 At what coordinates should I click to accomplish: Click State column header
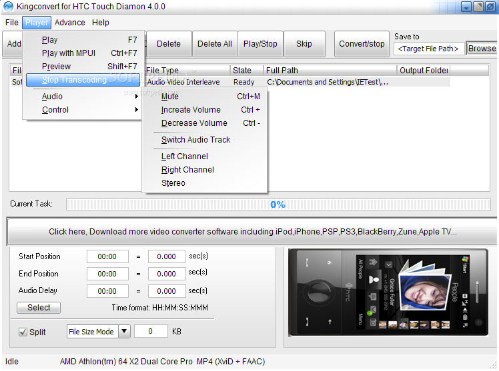click(x=247, y=70)
